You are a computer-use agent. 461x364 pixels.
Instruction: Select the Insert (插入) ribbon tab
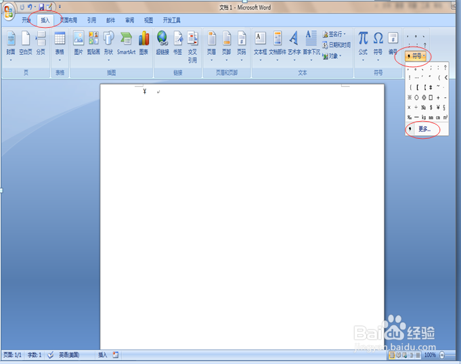(45, 20)
